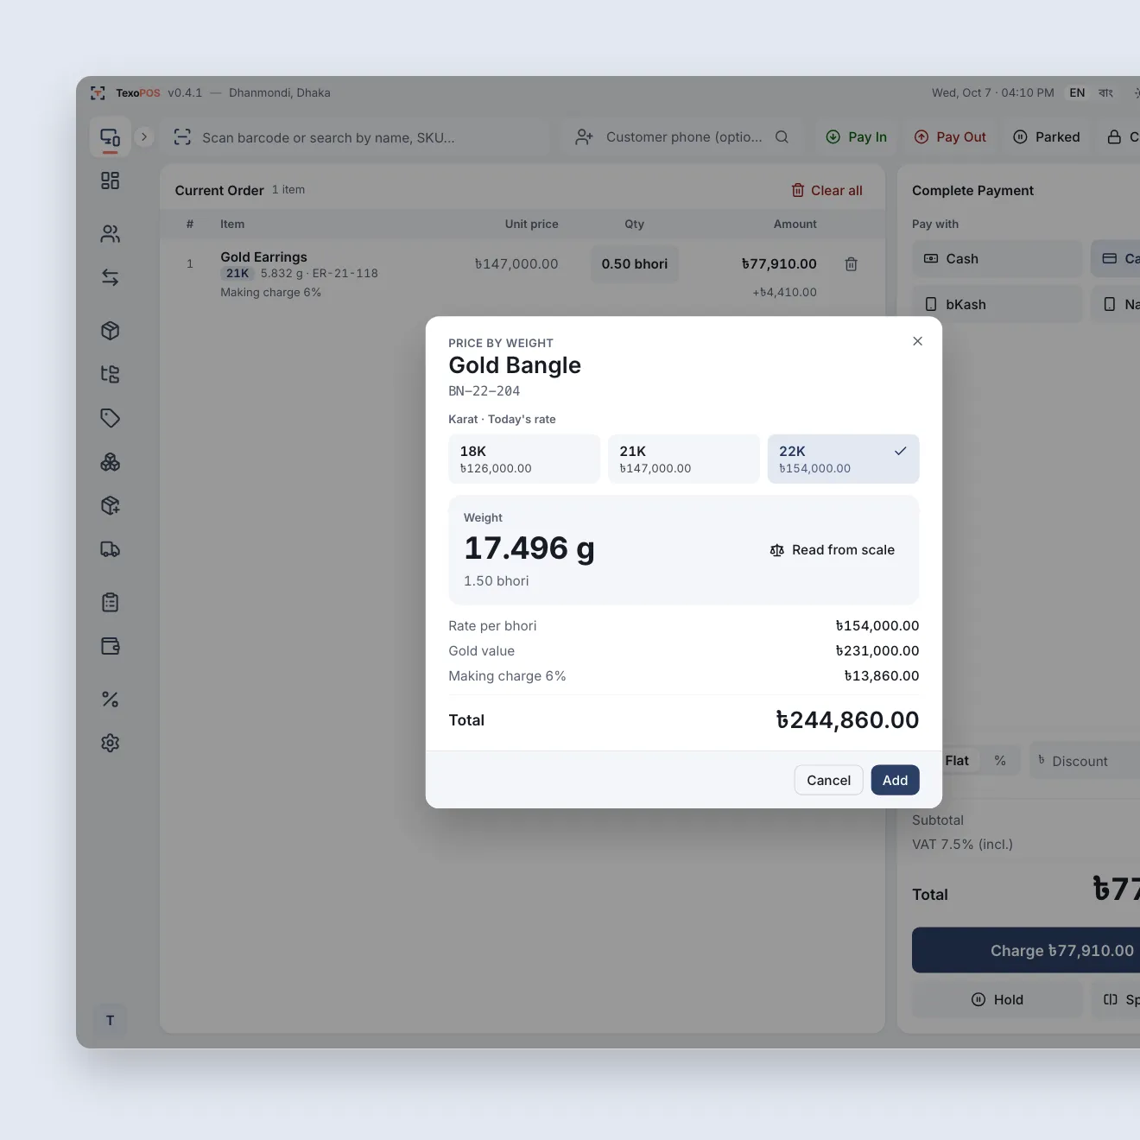This screenshot has width=1140, height=1140.
Task: Focus the Discount amount field
Action: [1085, 761]
